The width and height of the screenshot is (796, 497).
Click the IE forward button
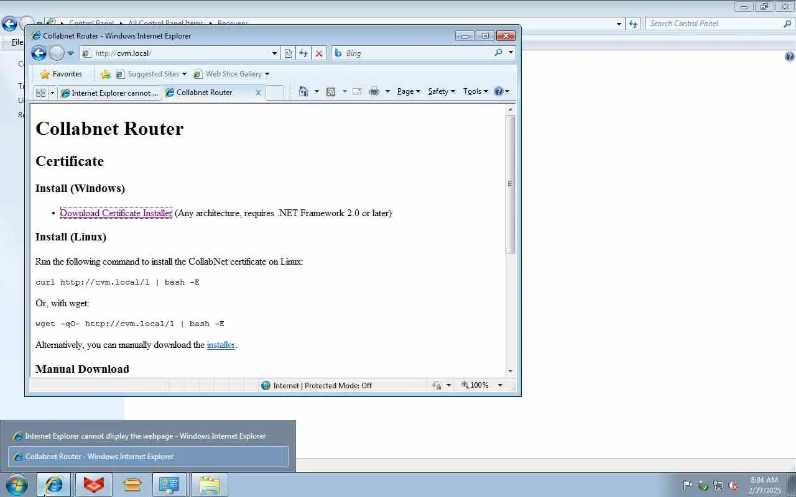point(57,53)
